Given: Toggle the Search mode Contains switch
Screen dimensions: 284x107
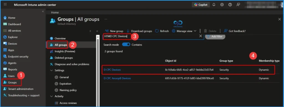Looking at the screenshot, I should [126, 45].
